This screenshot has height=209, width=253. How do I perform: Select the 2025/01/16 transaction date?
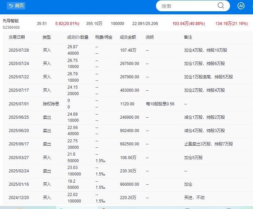[19, 184]
